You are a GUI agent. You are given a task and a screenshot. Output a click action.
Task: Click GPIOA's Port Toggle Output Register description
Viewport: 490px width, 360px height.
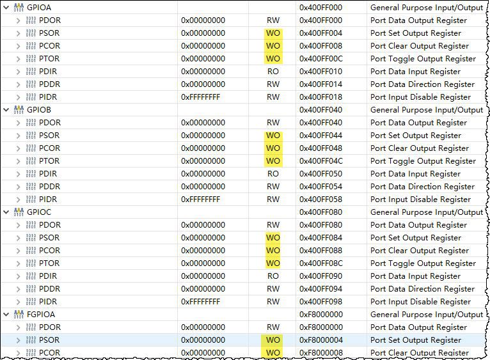click(423, 59)
